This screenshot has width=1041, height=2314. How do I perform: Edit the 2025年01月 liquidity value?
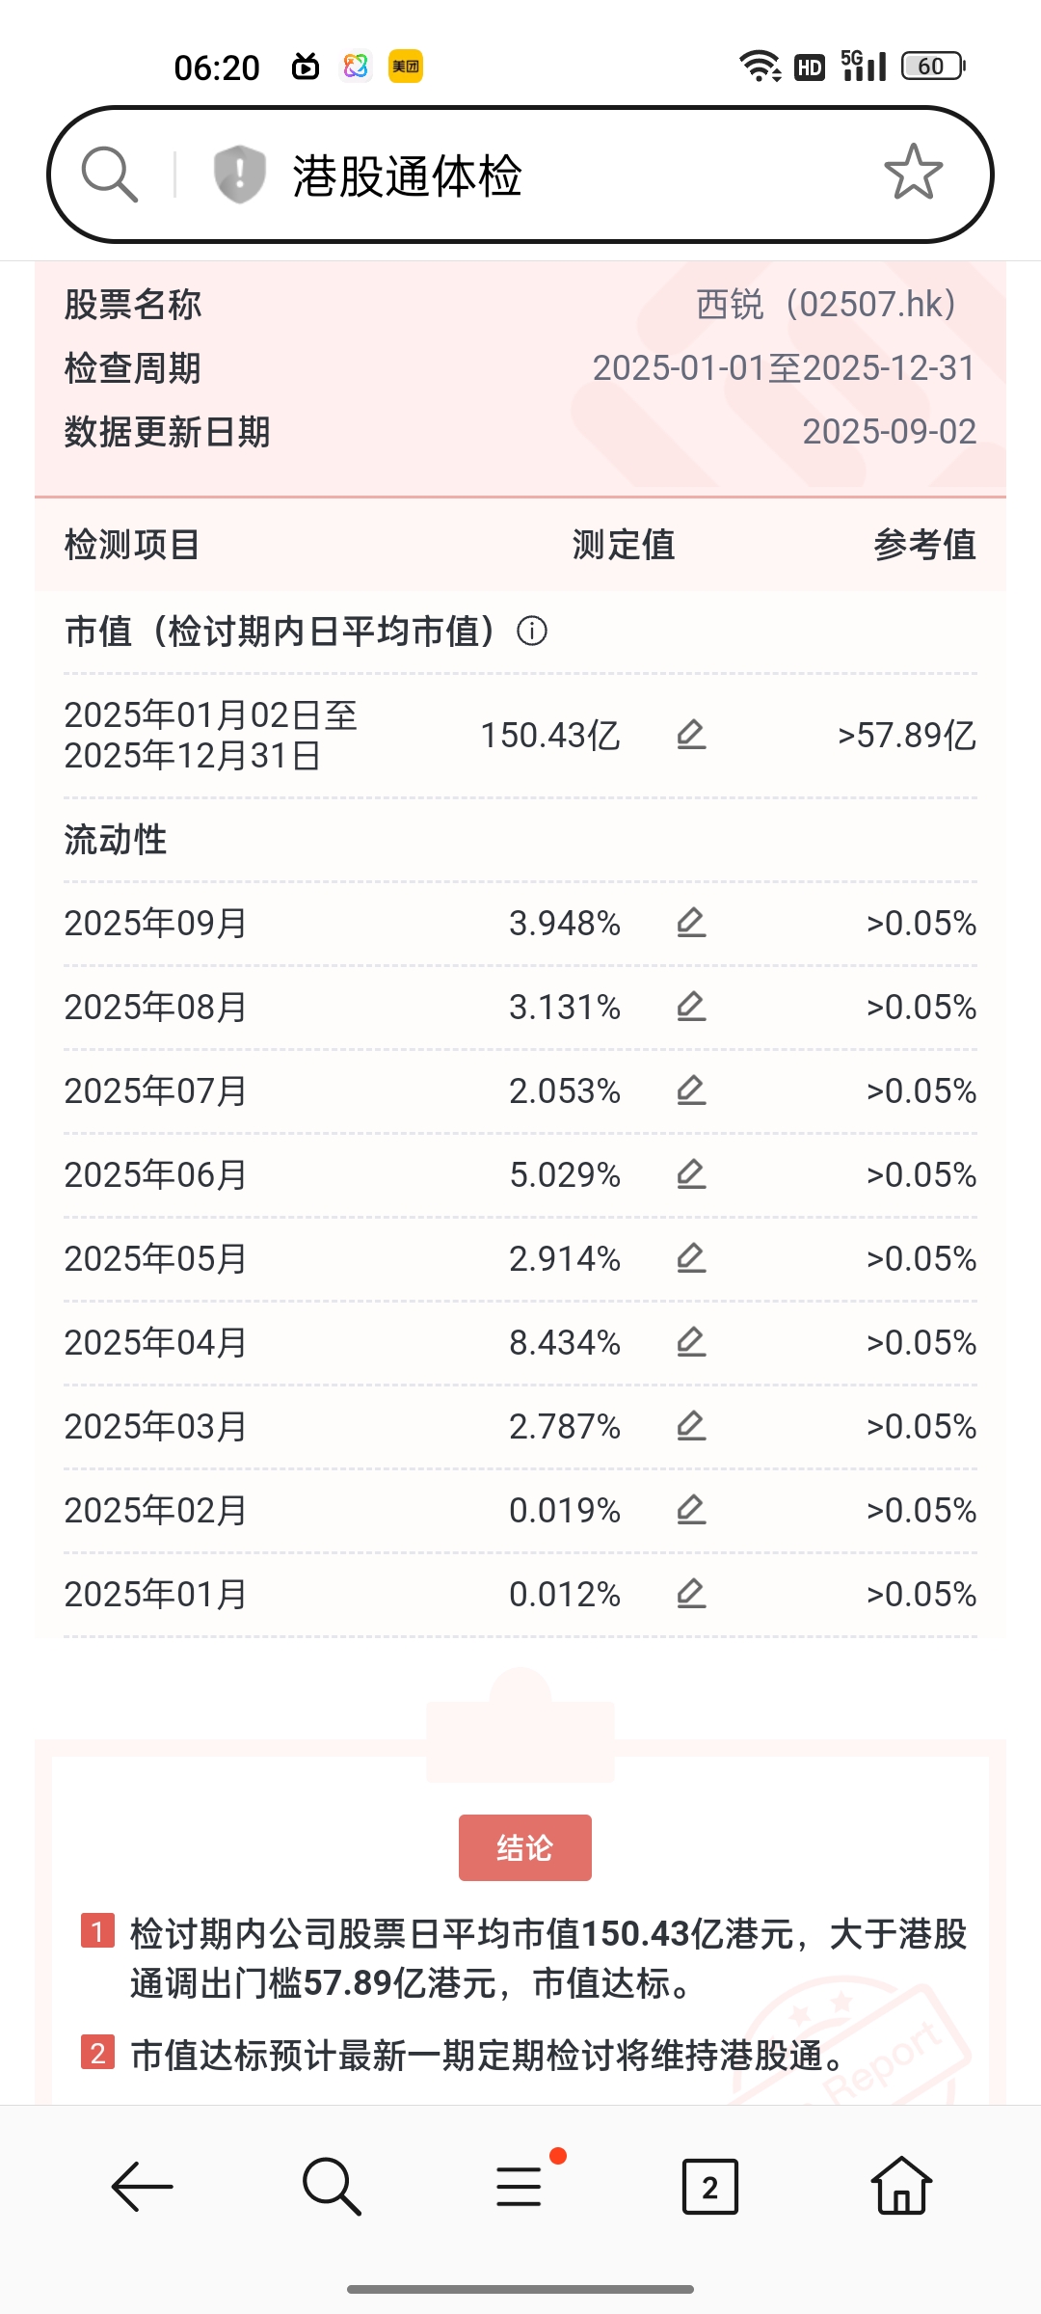click(x=691, y=1594)
